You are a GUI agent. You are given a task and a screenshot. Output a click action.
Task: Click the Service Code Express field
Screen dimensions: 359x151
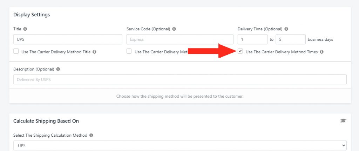[180, 39]
